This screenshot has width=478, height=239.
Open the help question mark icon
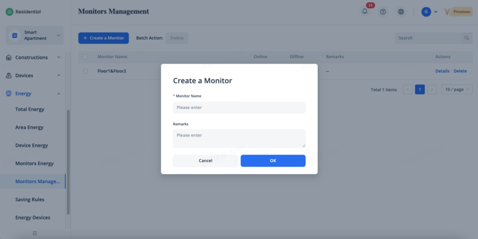tap(383, 12)
